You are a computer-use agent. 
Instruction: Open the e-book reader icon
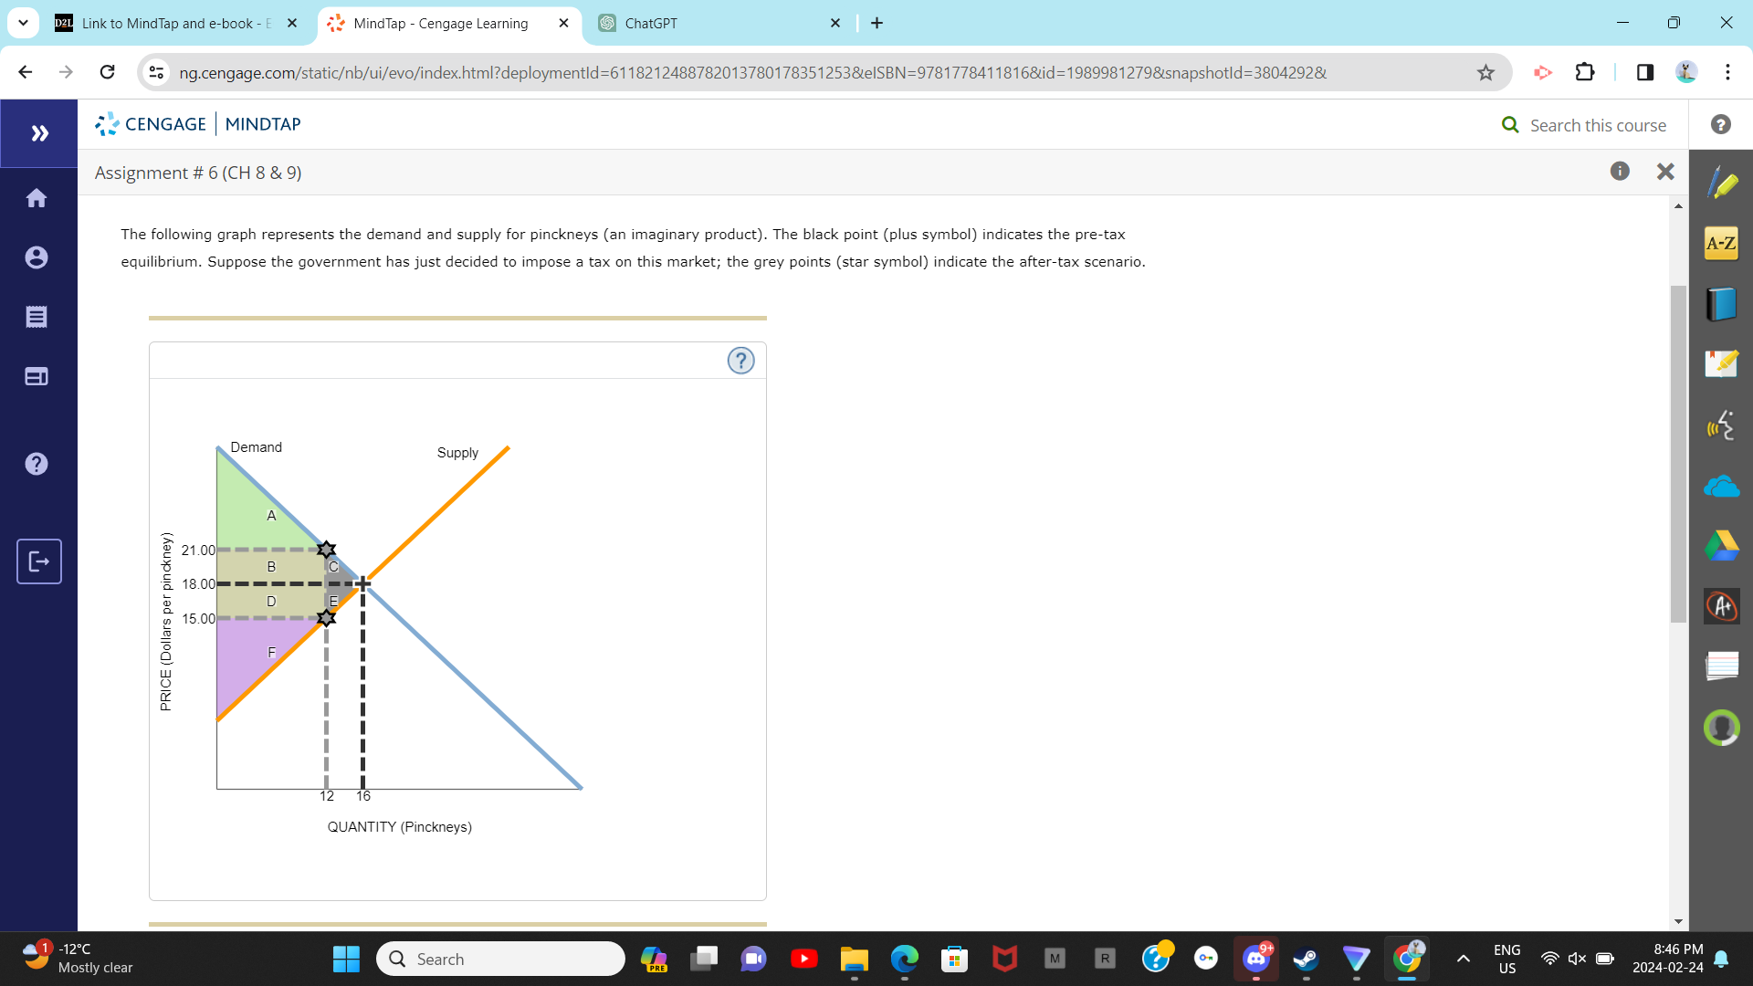pos(1722,304)
